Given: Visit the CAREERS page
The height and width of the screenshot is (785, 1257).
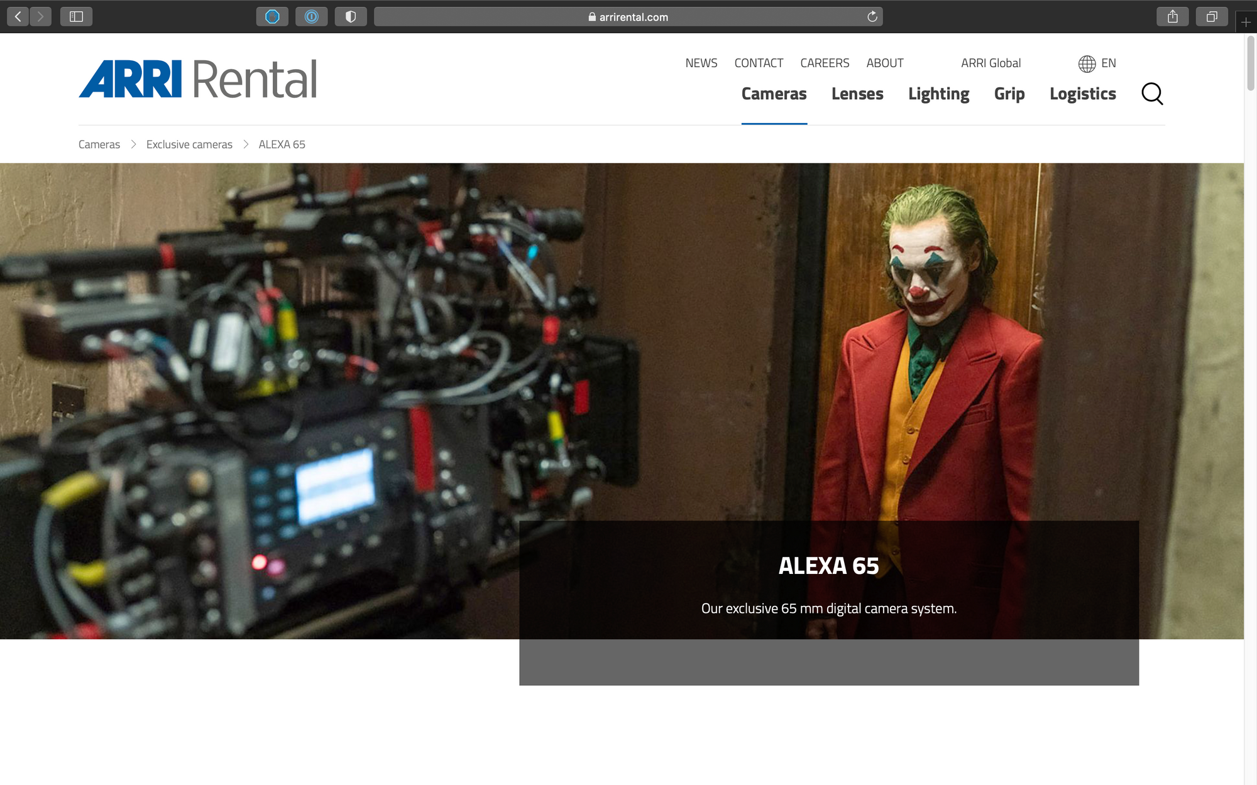Looking at the screenshot, I should 825,63.
